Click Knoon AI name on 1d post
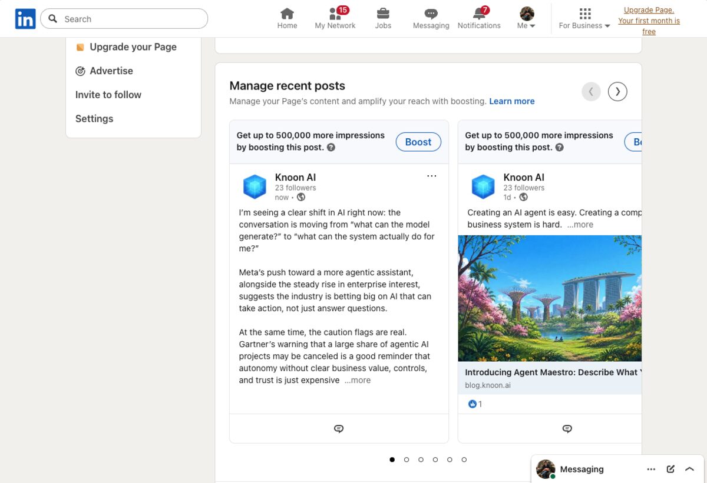Image resolution: width=707 pixels, height=483 pixels. point(524,177)
